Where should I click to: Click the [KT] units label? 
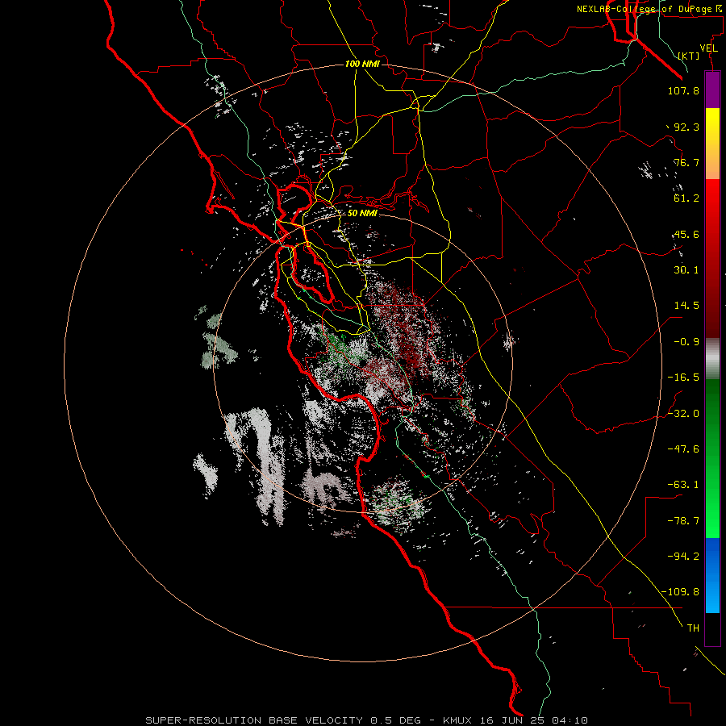(689, 56)
